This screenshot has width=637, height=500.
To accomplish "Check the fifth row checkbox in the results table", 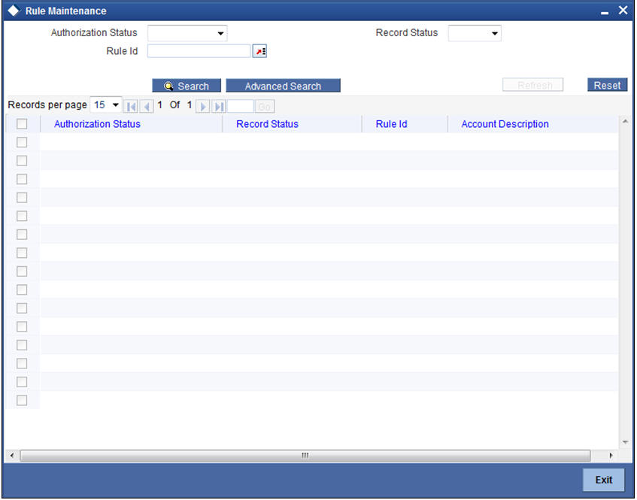I will pyautogui.click(x=22, y=216).
